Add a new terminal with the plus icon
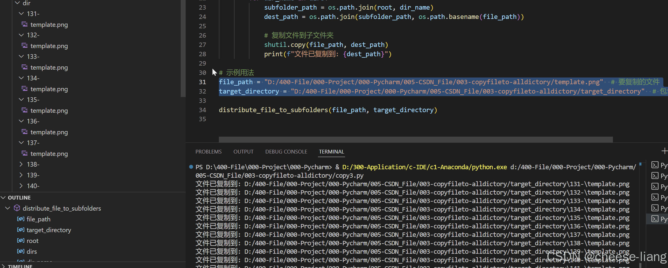The width and height of the screenshot is (668, 268). (664, 151)
